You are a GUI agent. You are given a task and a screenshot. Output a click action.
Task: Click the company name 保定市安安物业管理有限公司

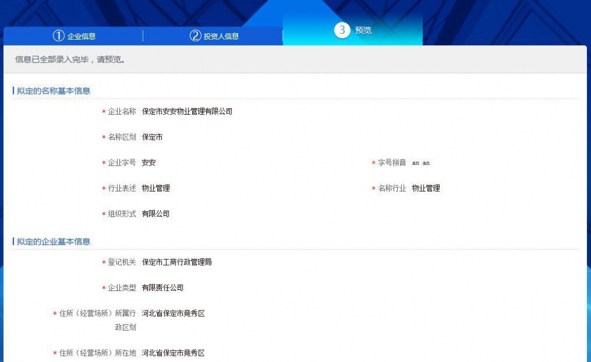[x=186, y=111]
